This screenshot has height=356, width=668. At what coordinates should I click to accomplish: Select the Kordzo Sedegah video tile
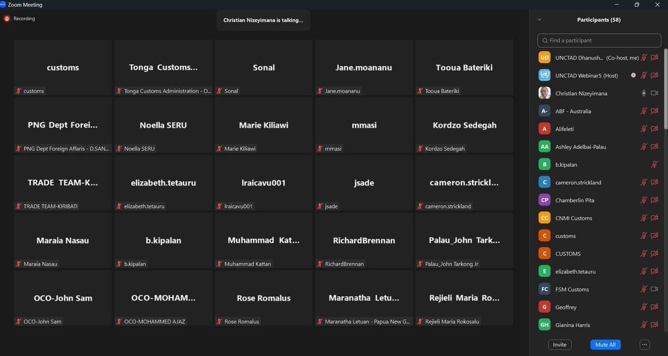coord(465,125)
